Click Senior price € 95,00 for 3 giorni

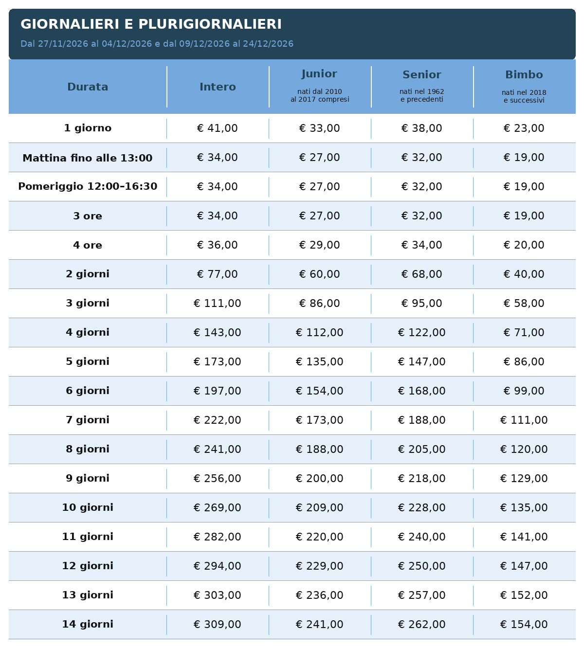point(422,304)
